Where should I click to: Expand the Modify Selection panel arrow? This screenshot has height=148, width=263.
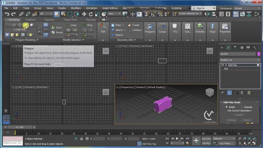point(83,40)
